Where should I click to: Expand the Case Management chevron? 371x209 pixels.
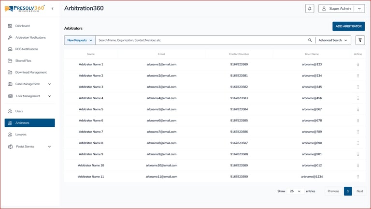point(49,84)
